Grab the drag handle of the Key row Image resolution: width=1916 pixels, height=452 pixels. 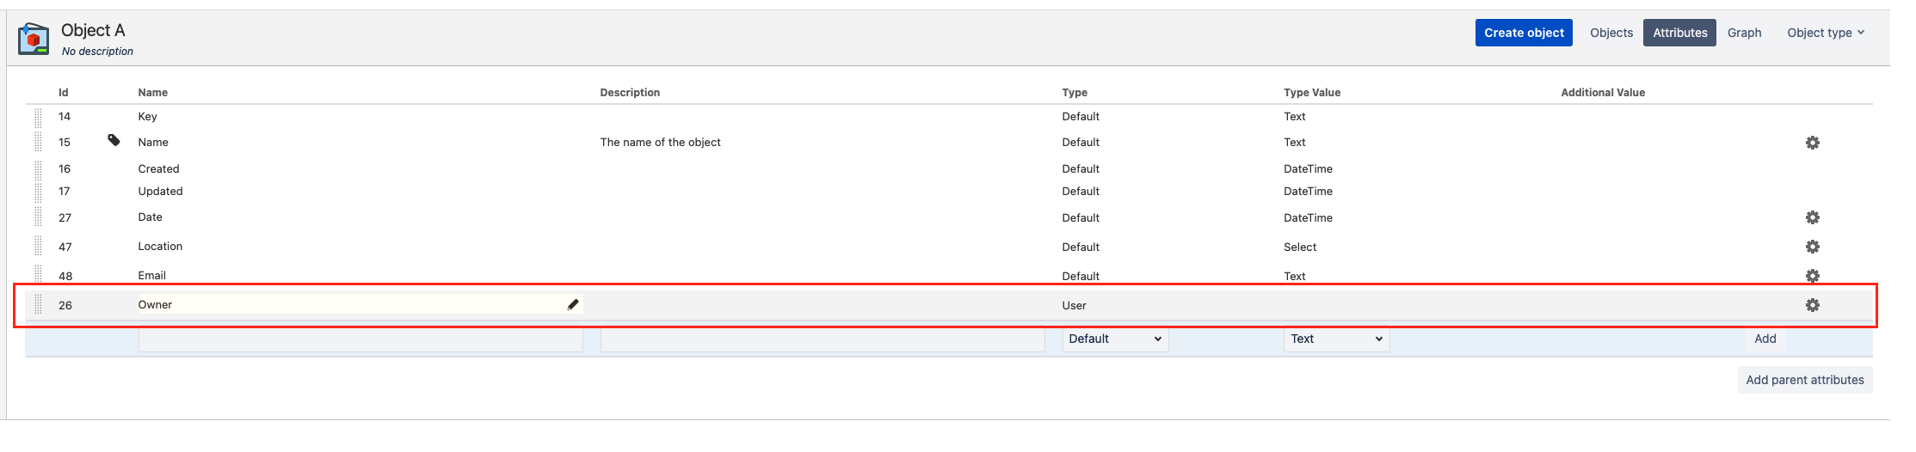[38, 117]
